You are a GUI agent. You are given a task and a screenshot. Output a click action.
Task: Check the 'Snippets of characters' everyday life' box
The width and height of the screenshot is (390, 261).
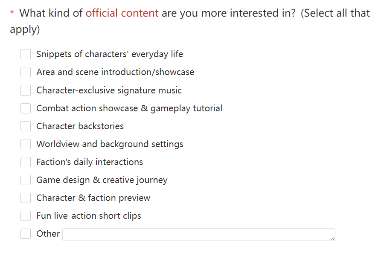tap(26, 54)
